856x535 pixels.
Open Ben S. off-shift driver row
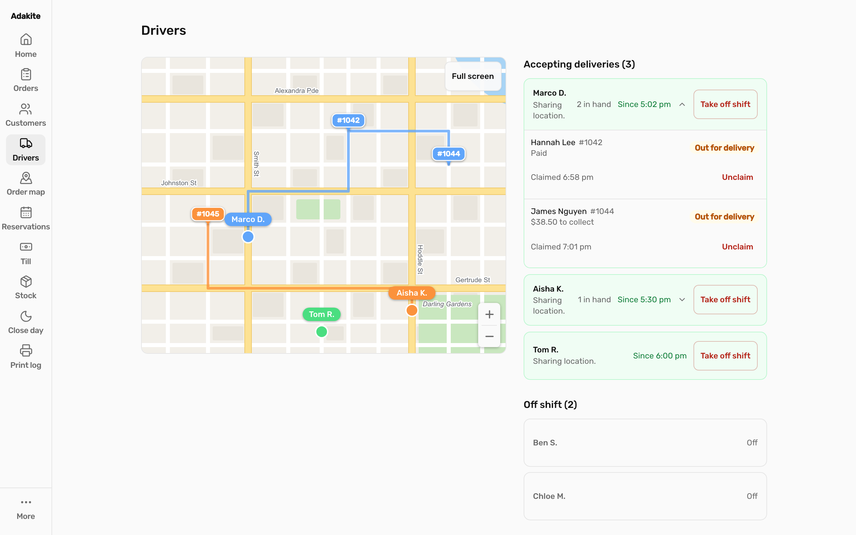(645, 443)
